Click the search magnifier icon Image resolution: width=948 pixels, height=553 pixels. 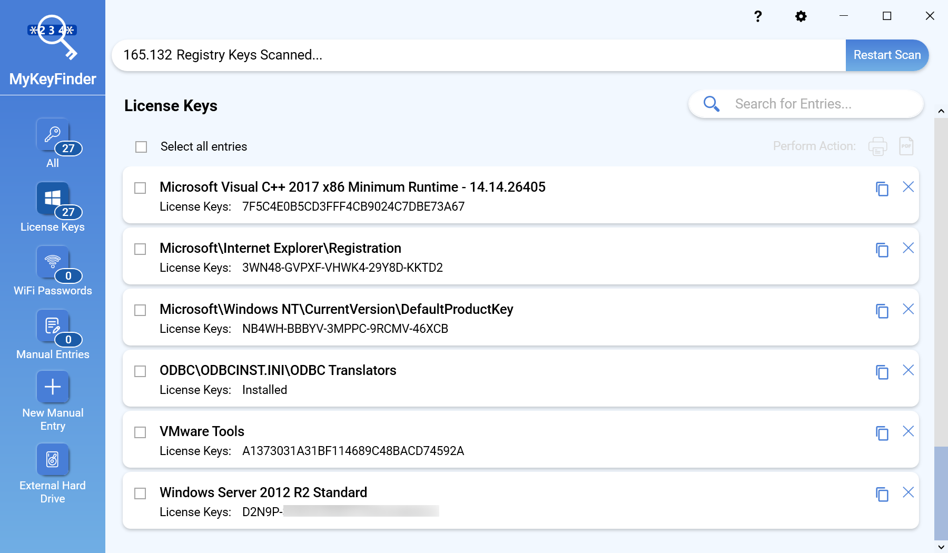712,104
